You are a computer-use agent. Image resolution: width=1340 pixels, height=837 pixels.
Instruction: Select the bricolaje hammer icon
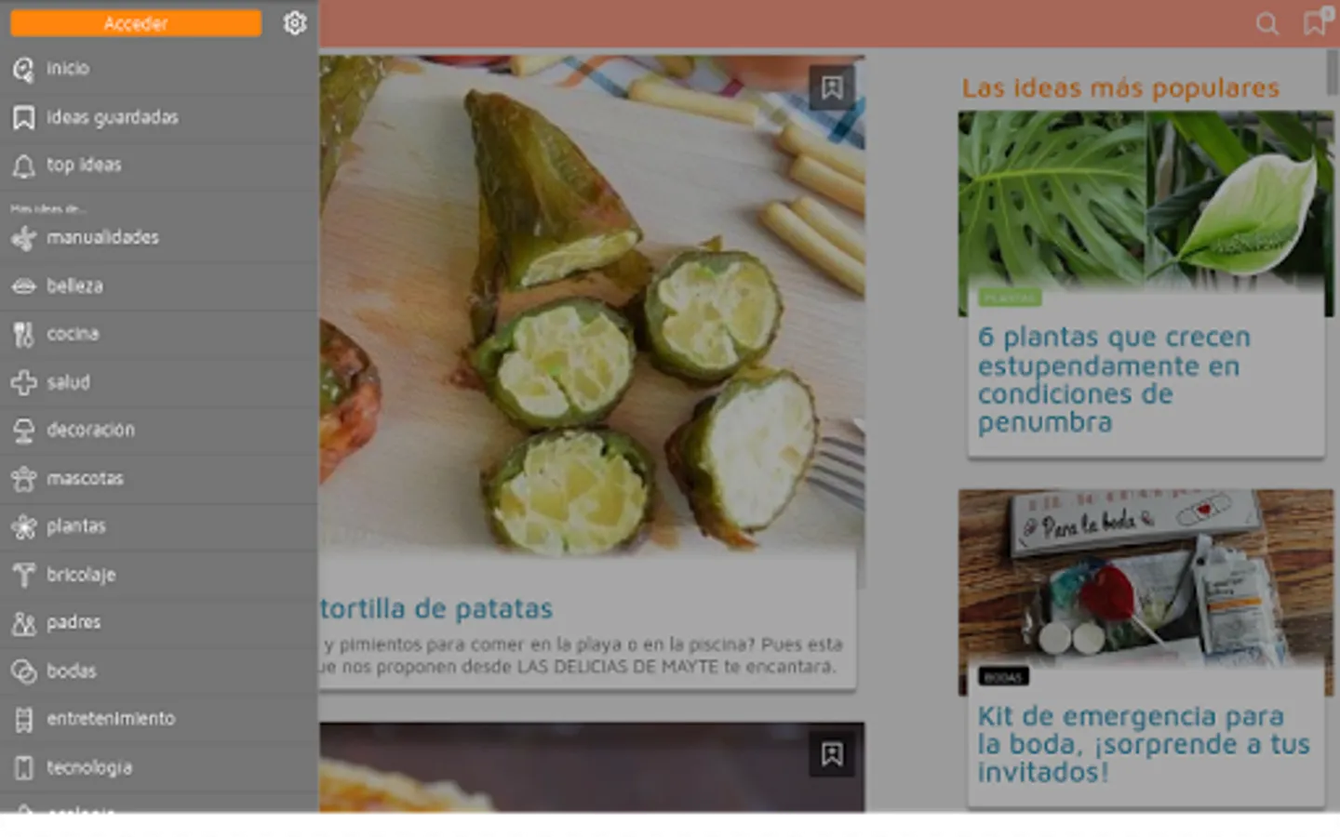point(23,575)
